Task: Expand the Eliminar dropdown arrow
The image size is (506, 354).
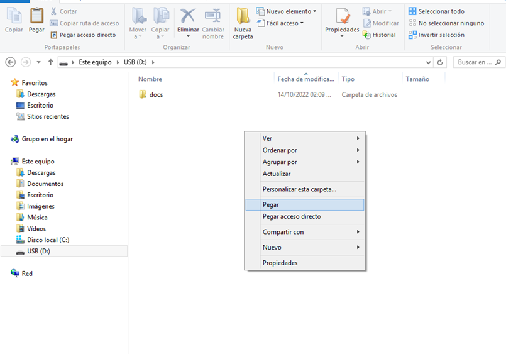Action: tap(188, 36)
